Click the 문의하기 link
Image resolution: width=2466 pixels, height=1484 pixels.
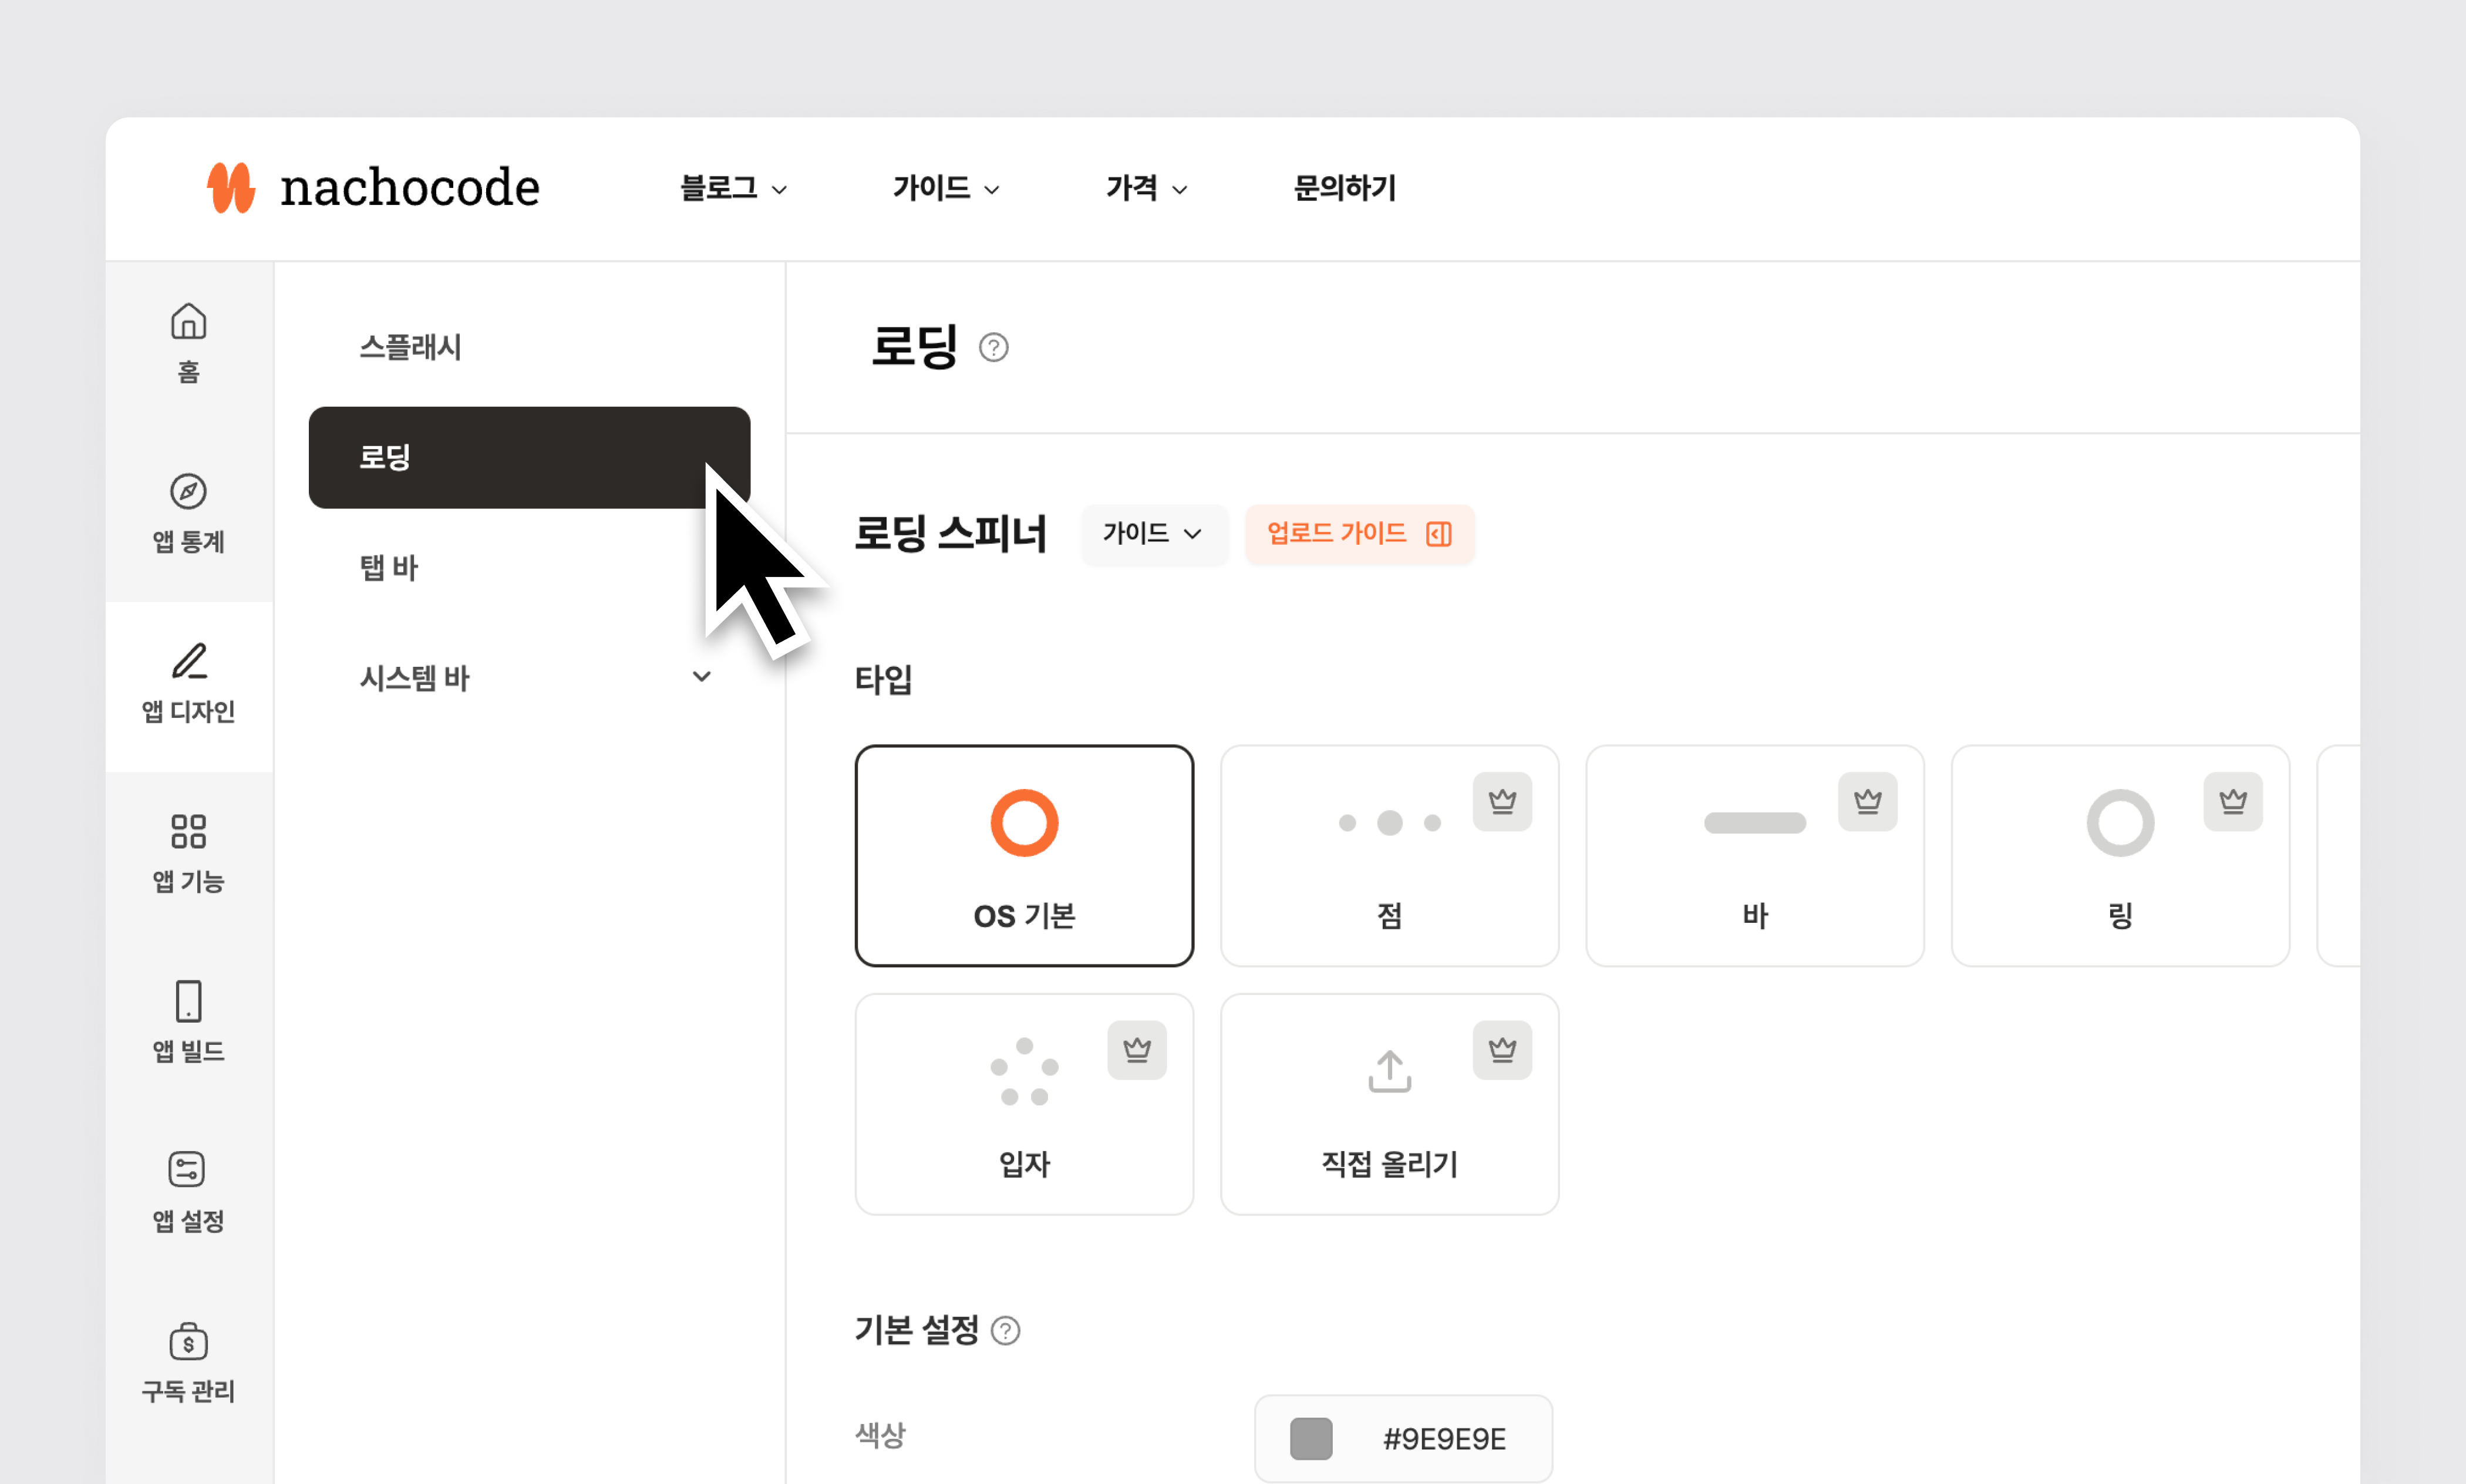tap(1344, 188)
